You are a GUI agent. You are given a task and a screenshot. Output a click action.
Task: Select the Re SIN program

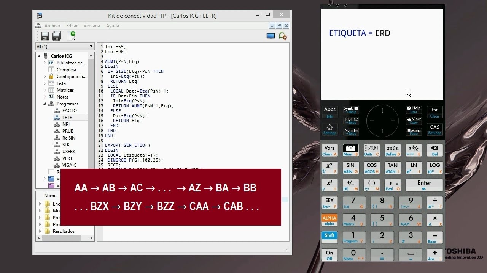[68, 138]
